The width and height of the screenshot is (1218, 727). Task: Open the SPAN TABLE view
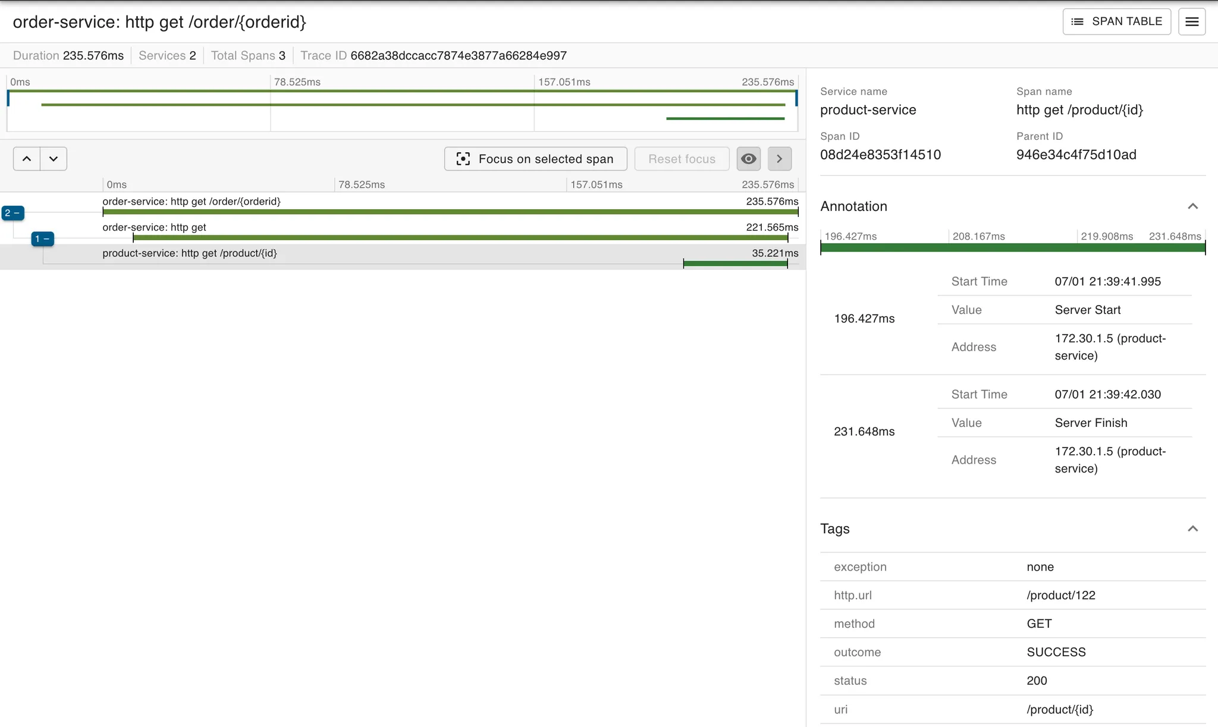(x=1116, y=22)
